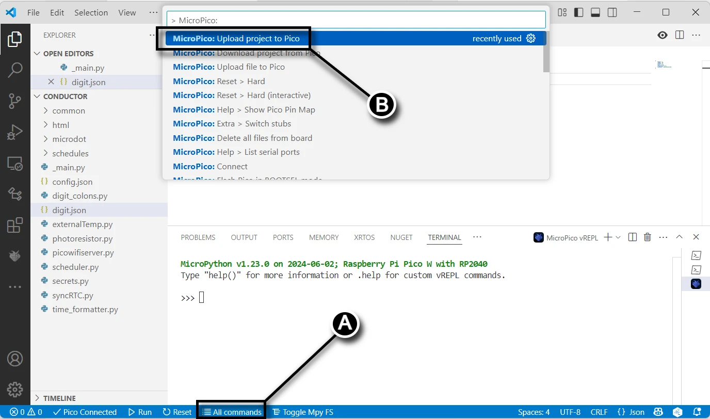Image resolution: width=710 pixels, height=419 pixels.
Task: Click Pico Connected status button
Action: pyautogui.click(x=85, y=412)
